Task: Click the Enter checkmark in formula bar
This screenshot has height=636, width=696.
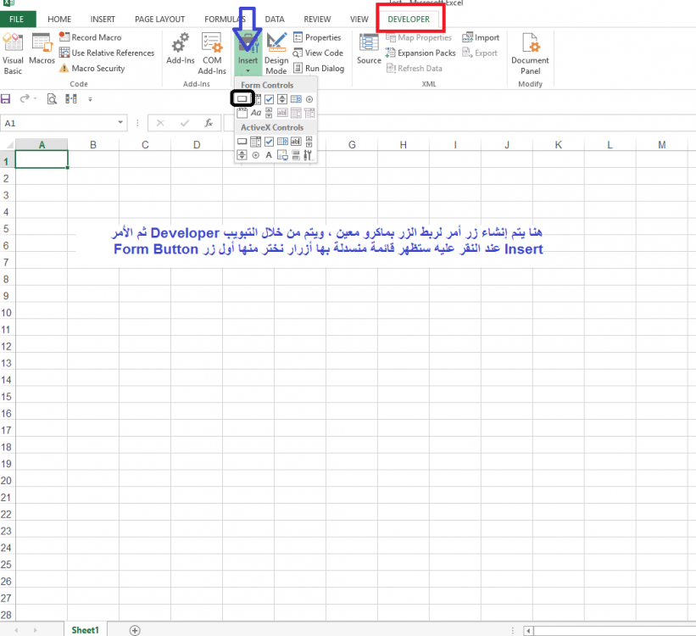Action: pyautogui.click(x=185, y=123)
